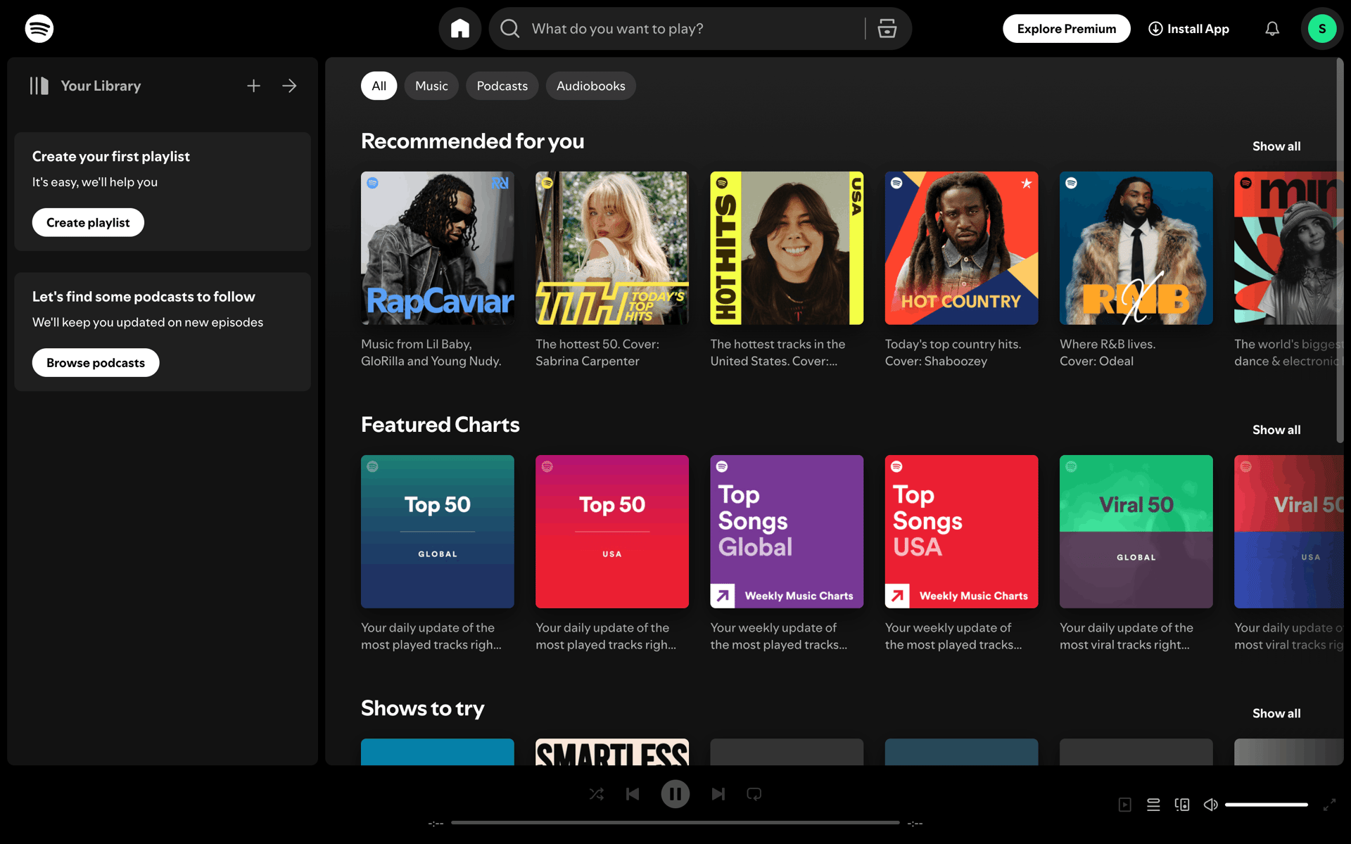The height and width of the screenshot is (844, 1351).
Task: Open notifications bell
Action: coord(1272,29)
